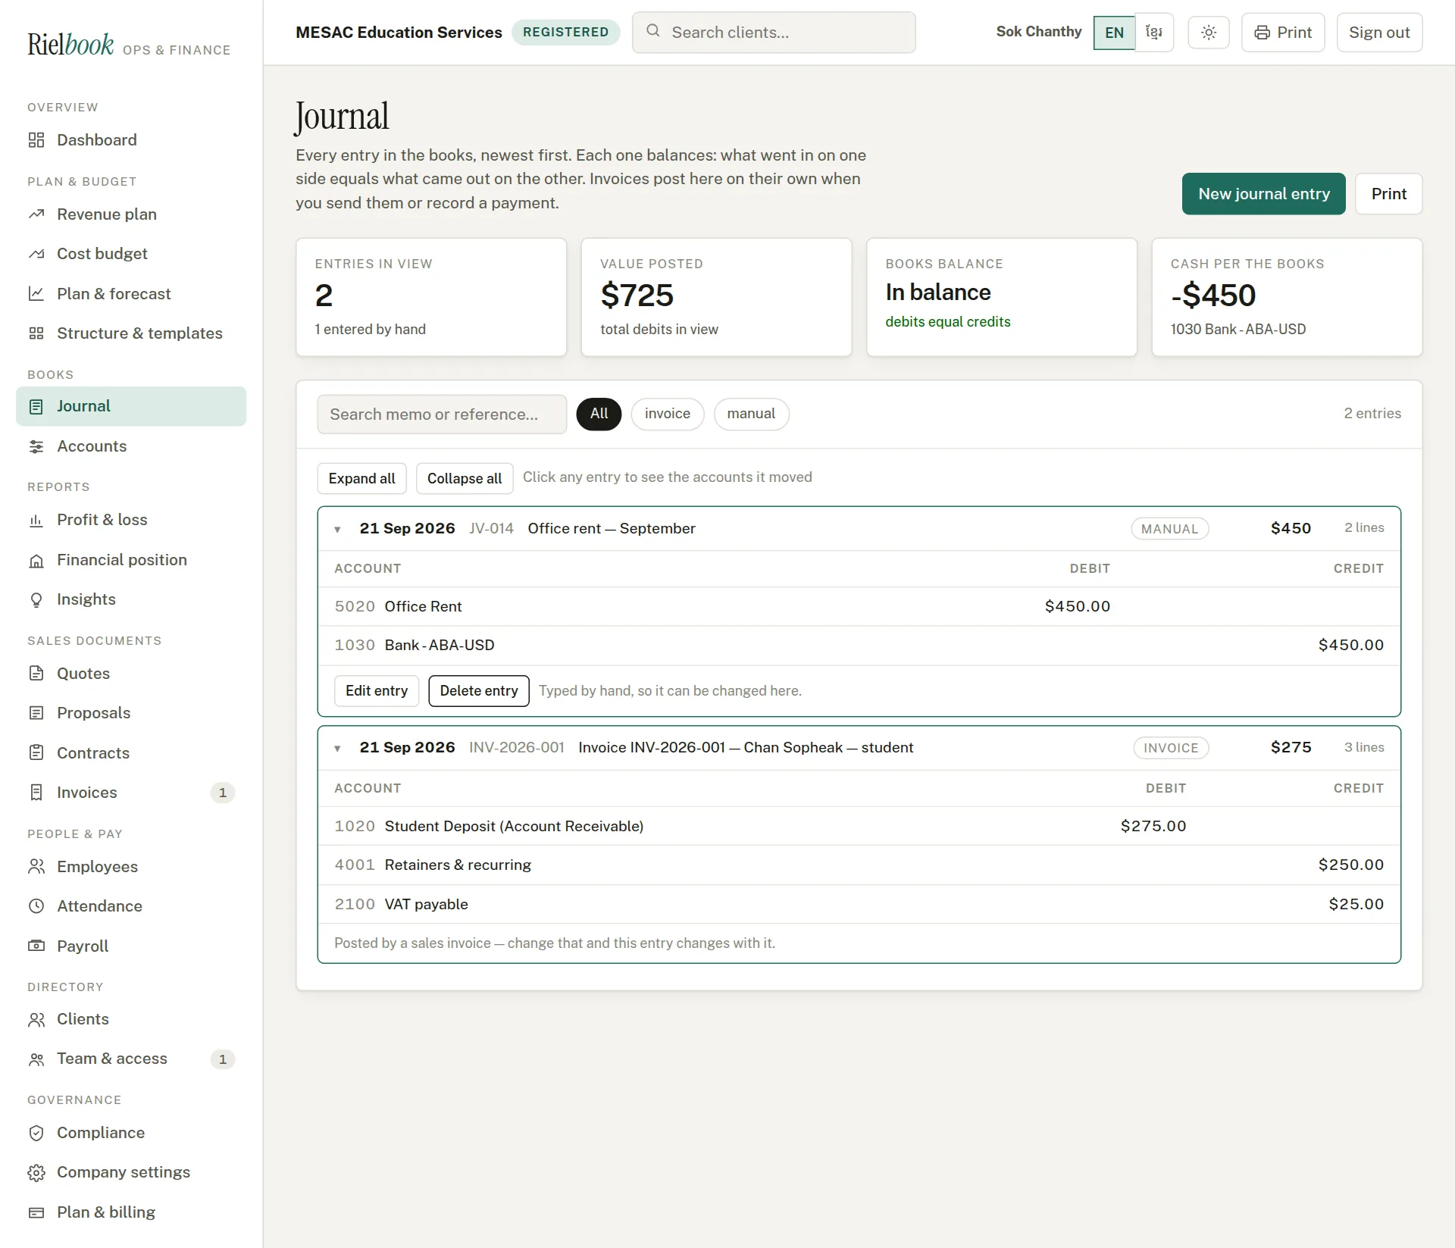1455x1248 pixels.
Task: Click the Value posted $725 card
Action: 716,297
